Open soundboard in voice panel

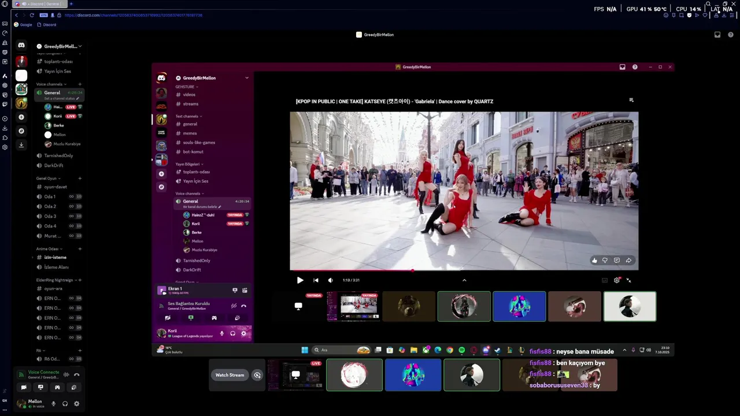click(x=73, y=387)
